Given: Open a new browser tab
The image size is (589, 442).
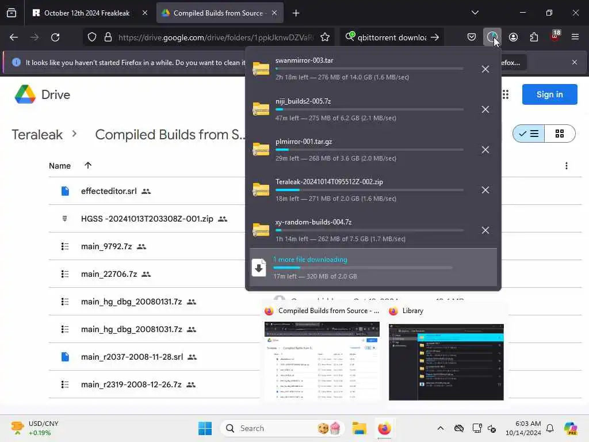Looking at the screenshot, I should (296, 13).
